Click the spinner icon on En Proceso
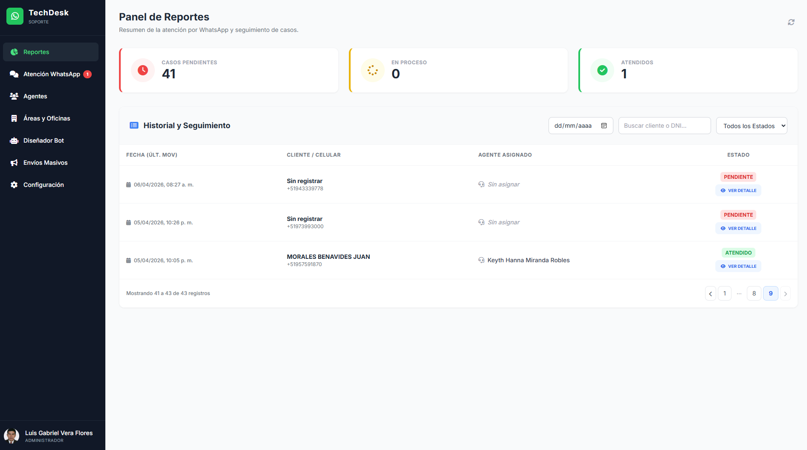 tap(373, 70)
